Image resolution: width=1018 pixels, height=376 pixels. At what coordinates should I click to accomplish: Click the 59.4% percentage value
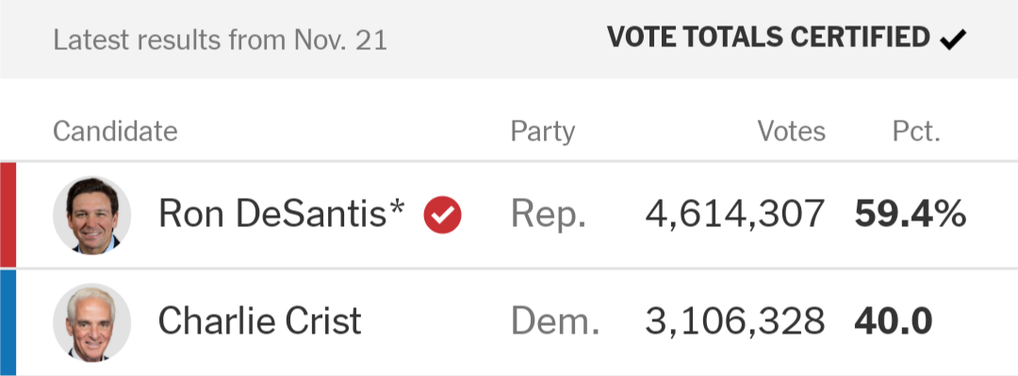tap(911, 214)
